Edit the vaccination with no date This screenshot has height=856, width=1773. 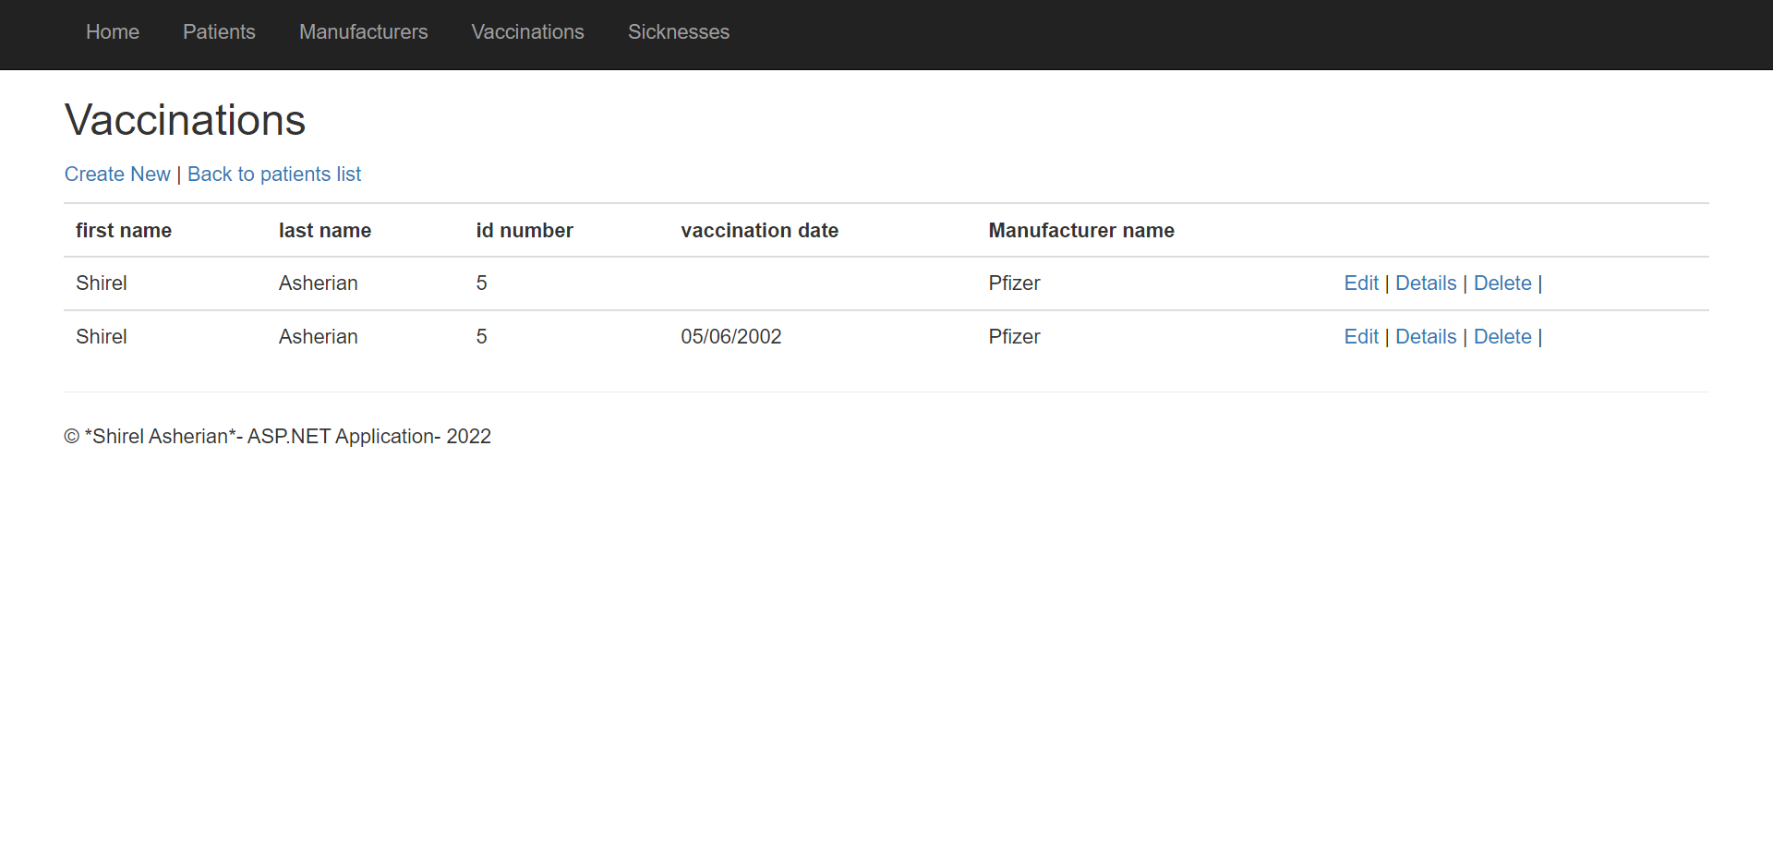[1361, 283]
